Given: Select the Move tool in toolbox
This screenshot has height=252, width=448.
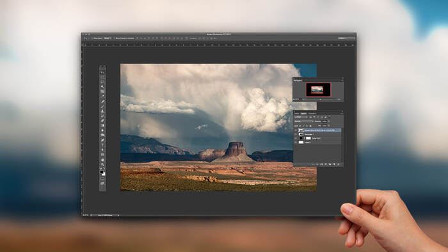Looking at the screenshot, I should pos(102,72).
